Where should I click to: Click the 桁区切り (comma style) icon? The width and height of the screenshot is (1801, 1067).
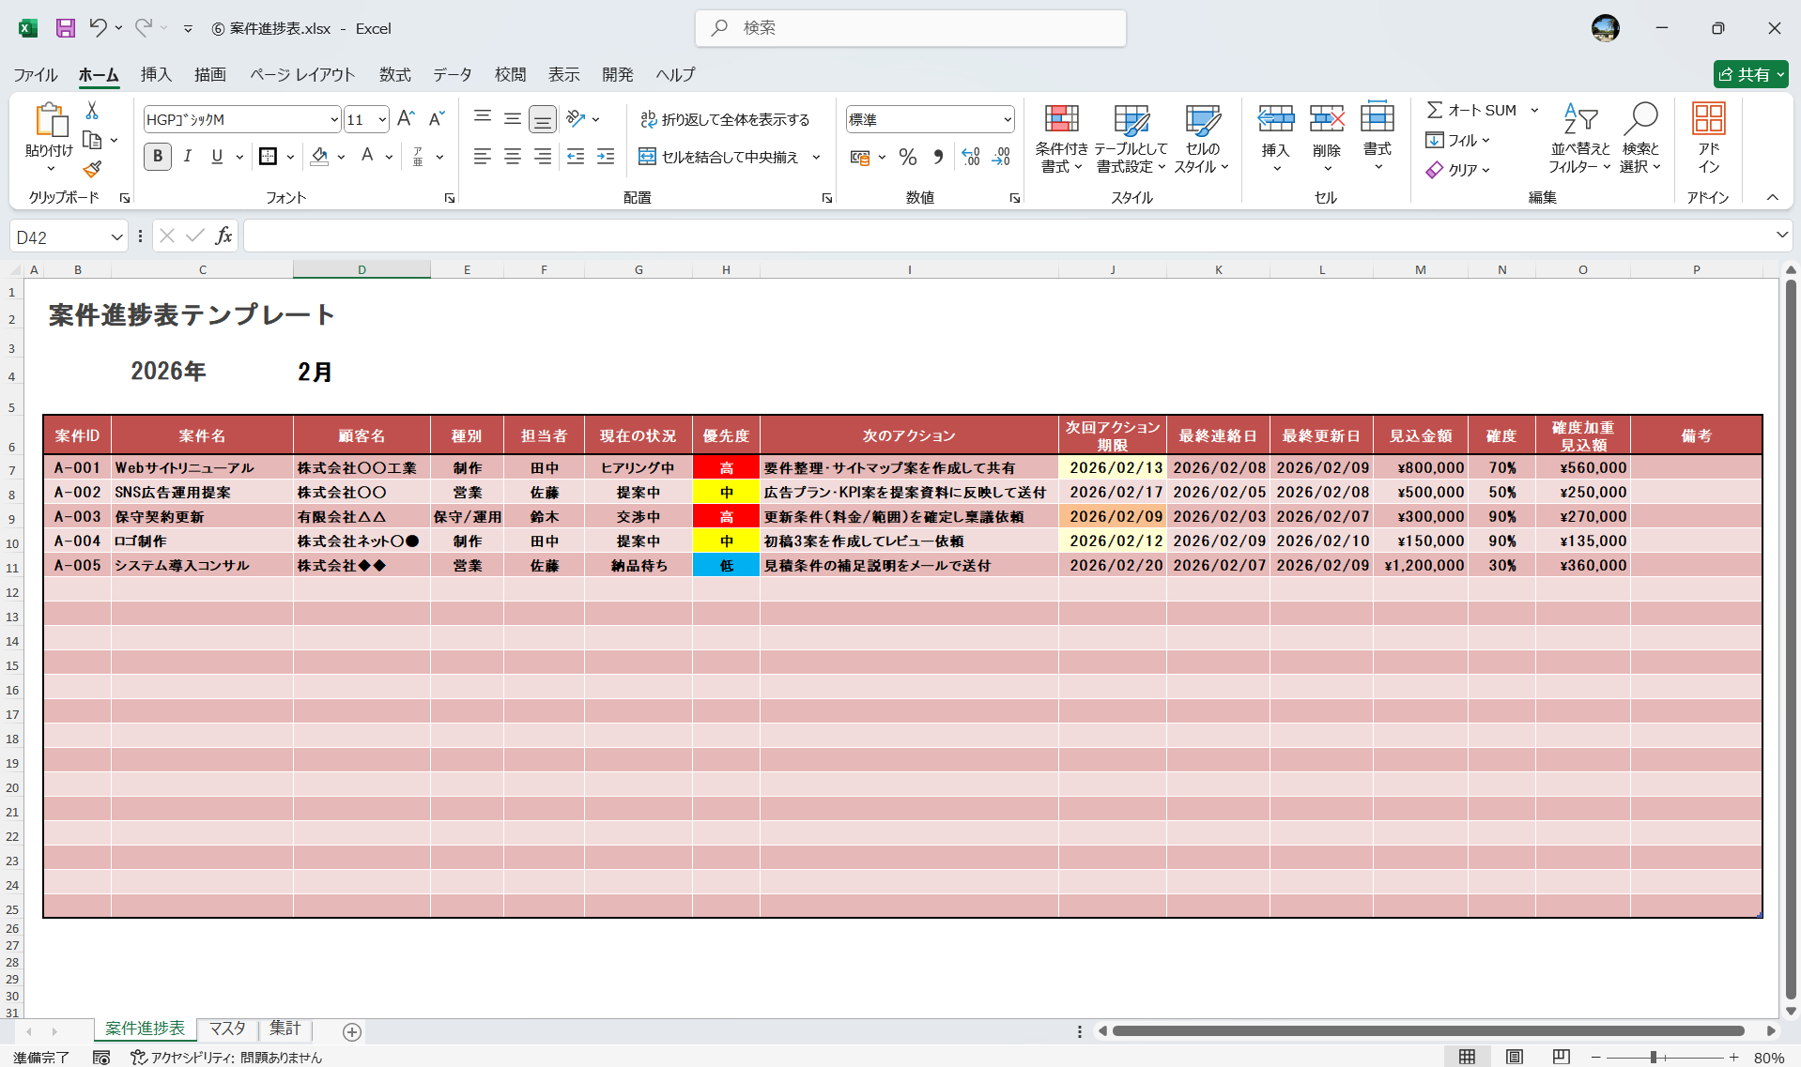pos(938,157)
